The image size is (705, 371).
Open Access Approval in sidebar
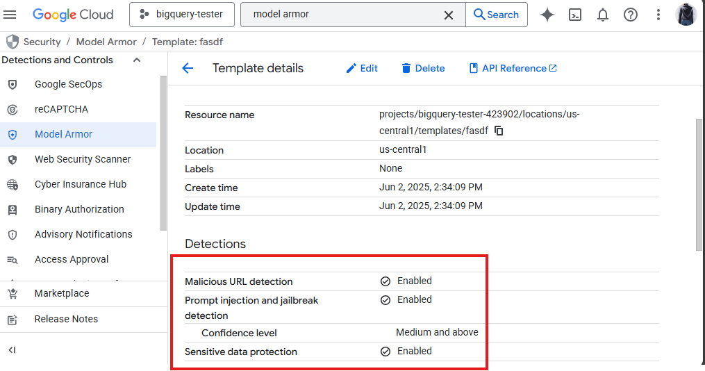coord(78,259)
